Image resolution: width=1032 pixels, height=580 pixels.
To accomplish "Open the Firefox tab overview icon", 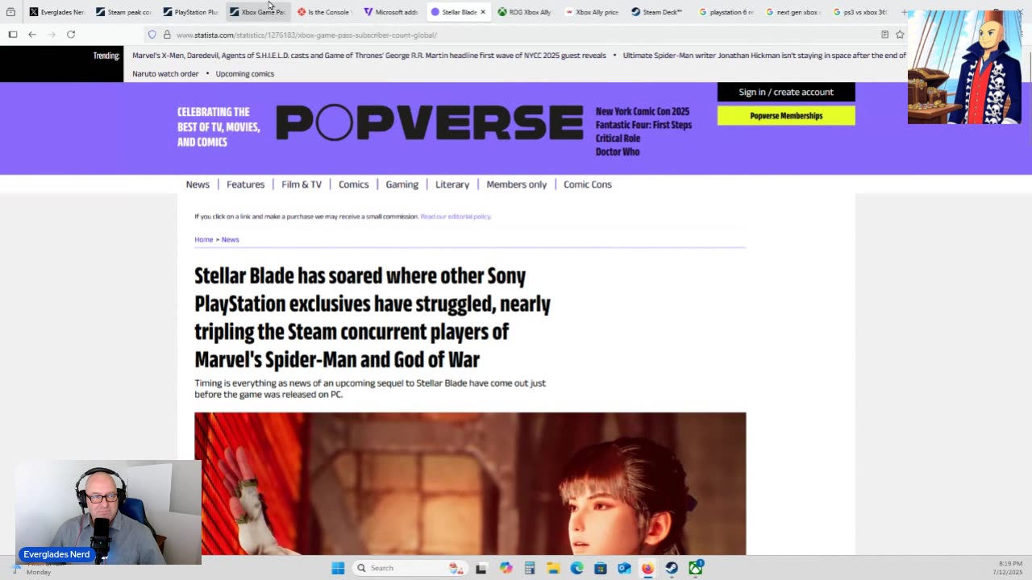I will (x=10, y=12).
